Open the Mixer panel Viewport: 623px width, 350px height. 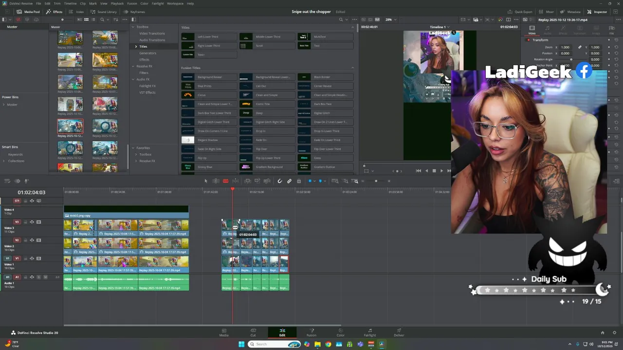tap(547, 12)
